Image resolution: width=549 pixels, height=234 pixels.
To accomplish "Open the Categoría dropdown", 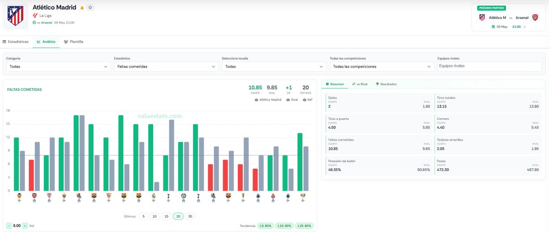I will [59, 67].
